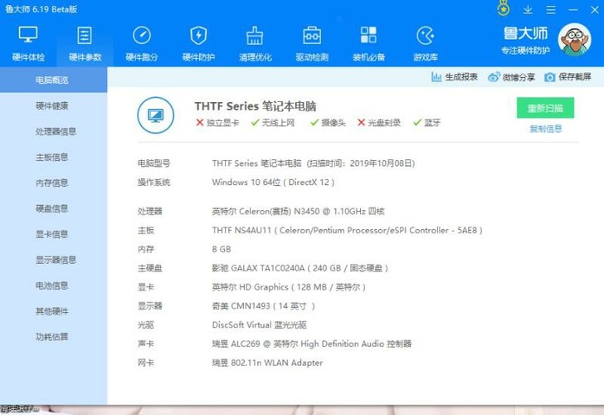Image resolution: width=604 pixels, height=415 pixels.
Task: Click the 蓝牙 status indicator
Action: click(426, 123)
